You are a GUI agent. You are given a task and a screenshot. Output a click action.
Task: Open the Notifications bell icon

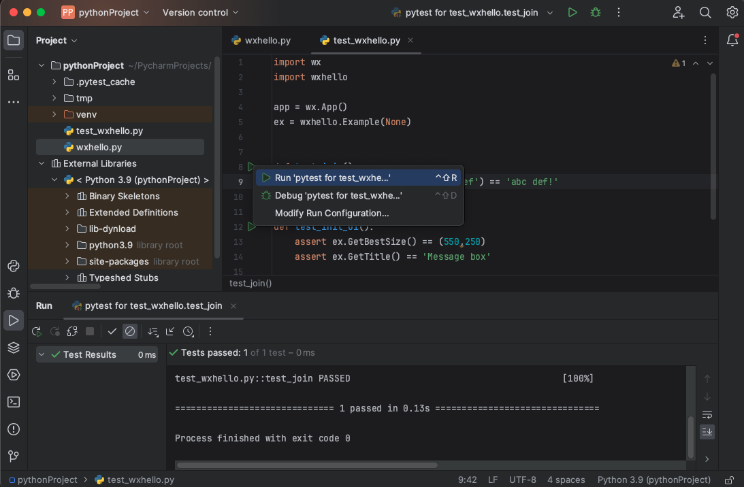732,40
